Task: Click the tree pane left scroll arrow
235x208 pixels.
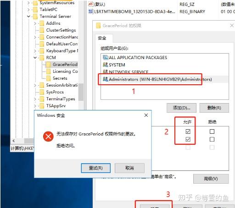Action: [14, 141]
